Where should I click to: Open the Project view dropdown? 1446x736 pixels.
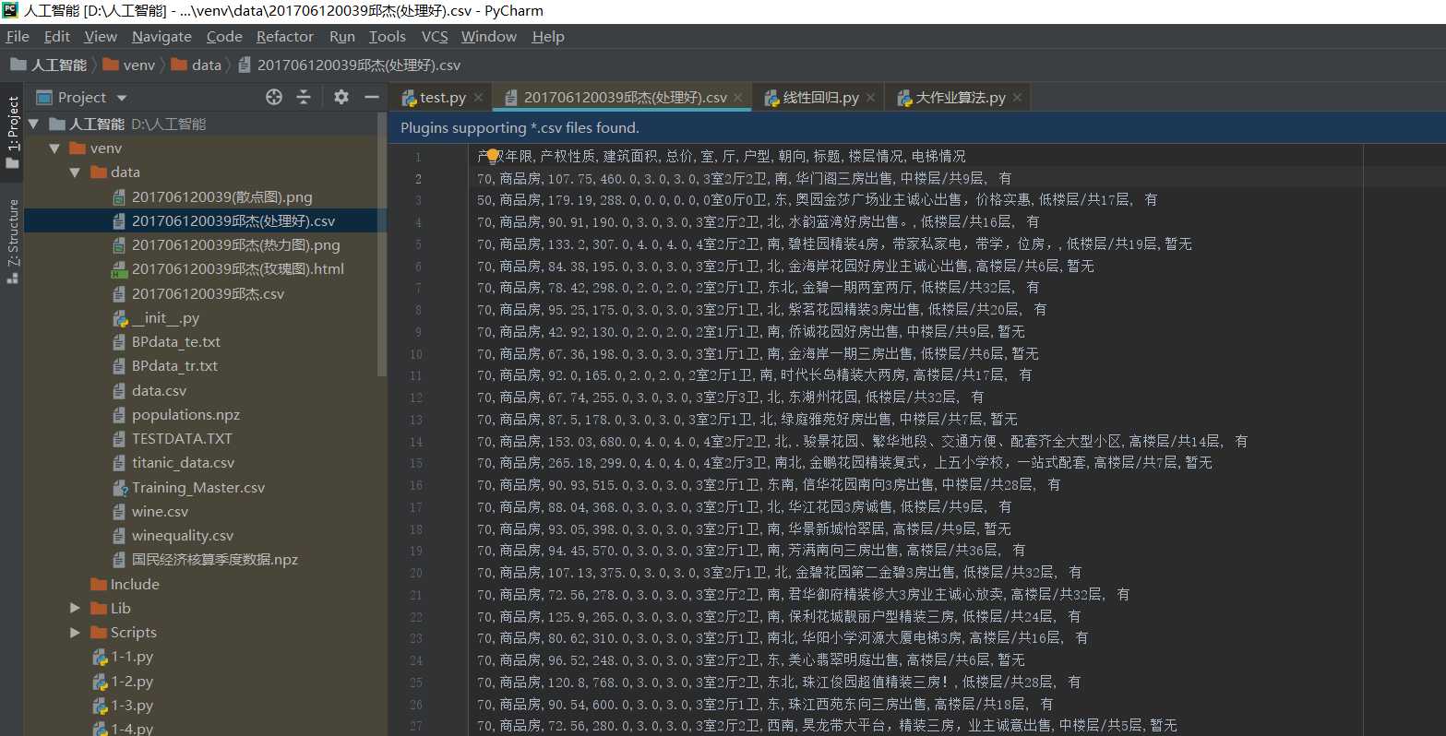(x=122, y=98)
